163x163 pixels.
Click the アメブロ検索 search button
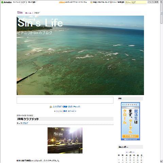[153, 2]
